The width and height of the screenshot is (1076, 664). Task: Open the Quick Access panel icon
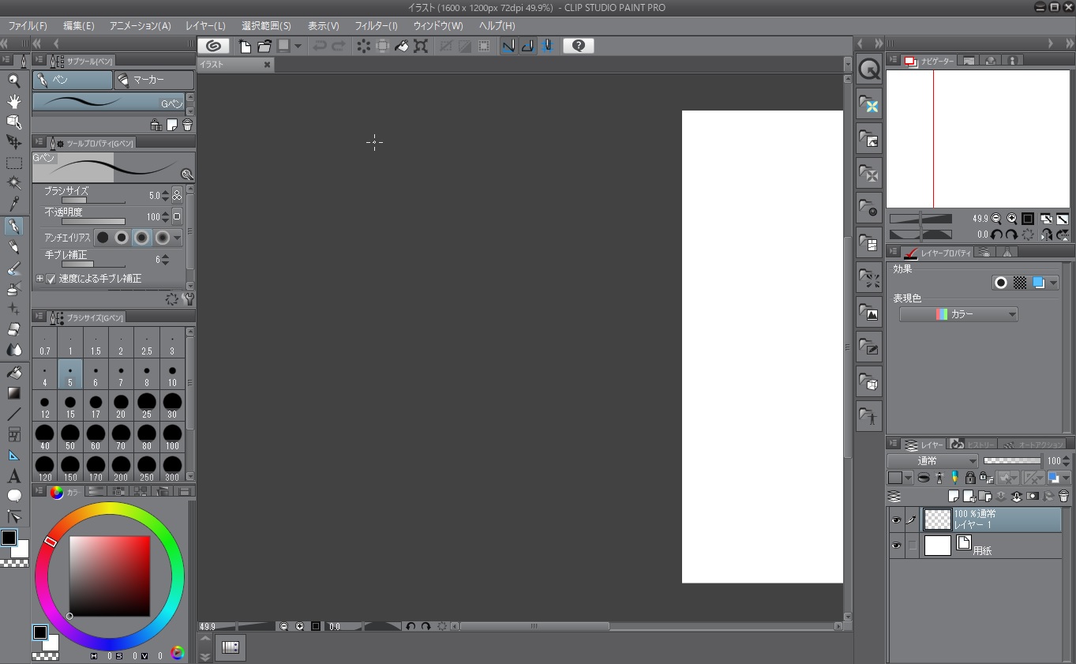click(869, 69)
